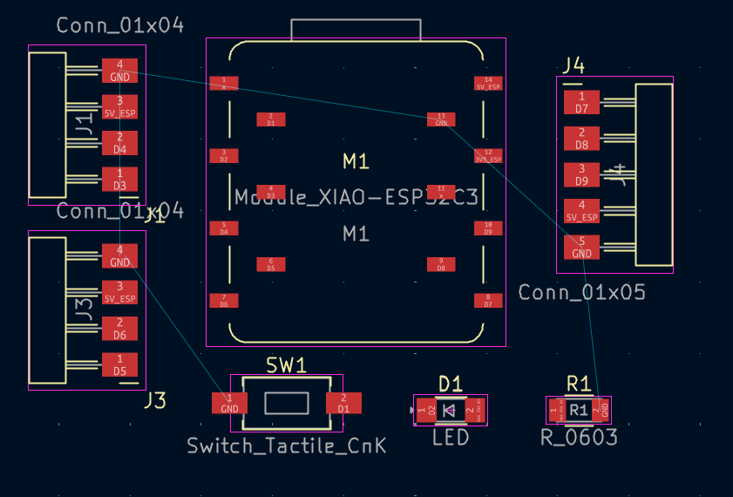Select pad 8 D7 on module M1
Viewport: 733px width, 497px height.
tap(488, 301)
